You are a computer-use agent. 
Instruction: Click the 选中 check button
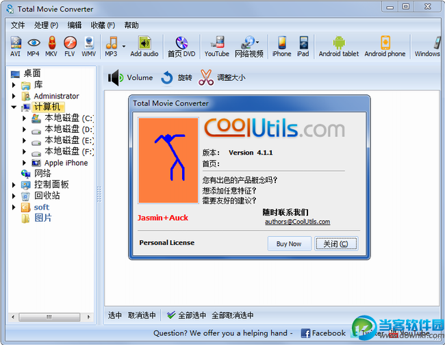tap(114, 315)
